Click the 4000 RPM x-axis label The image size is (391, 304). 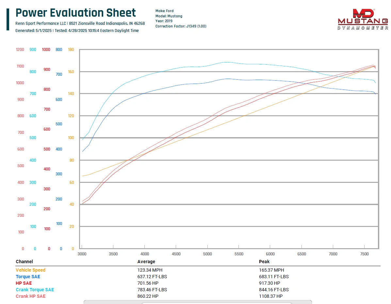(x=145, y=254)
